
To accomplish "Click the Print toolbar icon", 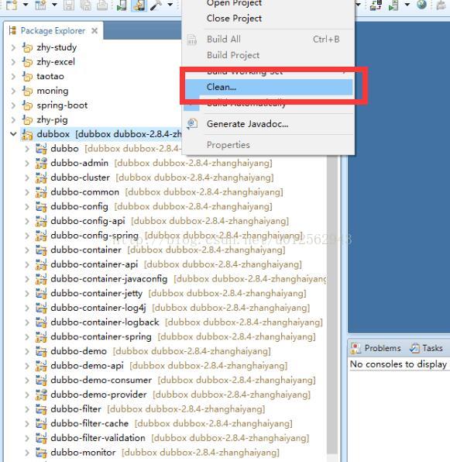I will [102, 5].
